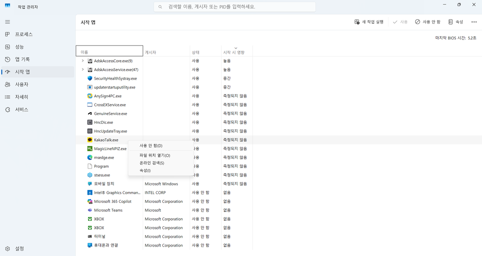The width and height of the screenshot is (482, 256).
Task: Open the 사용자 users icon
Action: point(8,84)
